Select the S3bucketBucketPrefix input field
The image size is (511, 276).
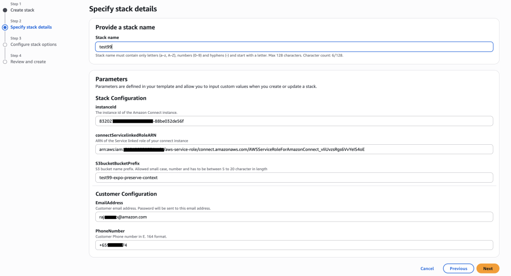click(294, 178)
